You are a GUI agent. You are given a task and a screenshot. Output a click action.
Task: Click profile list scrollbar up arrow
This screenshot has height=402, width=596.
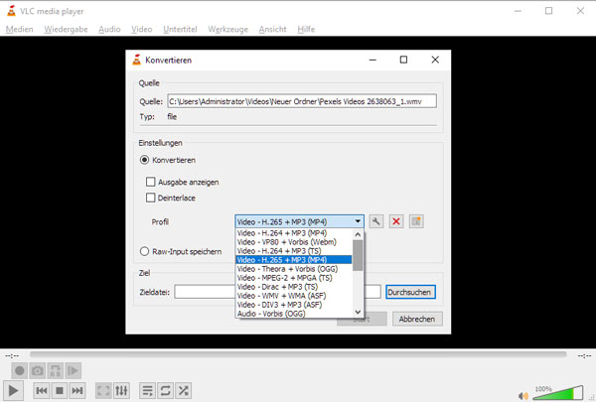358,234
